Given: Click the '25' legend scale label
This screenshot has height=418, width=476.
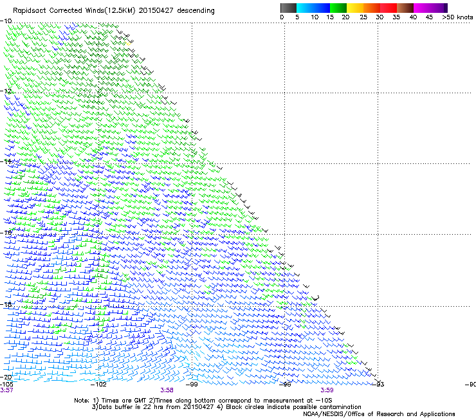Looking at the screenshot, I should (363, 17).
